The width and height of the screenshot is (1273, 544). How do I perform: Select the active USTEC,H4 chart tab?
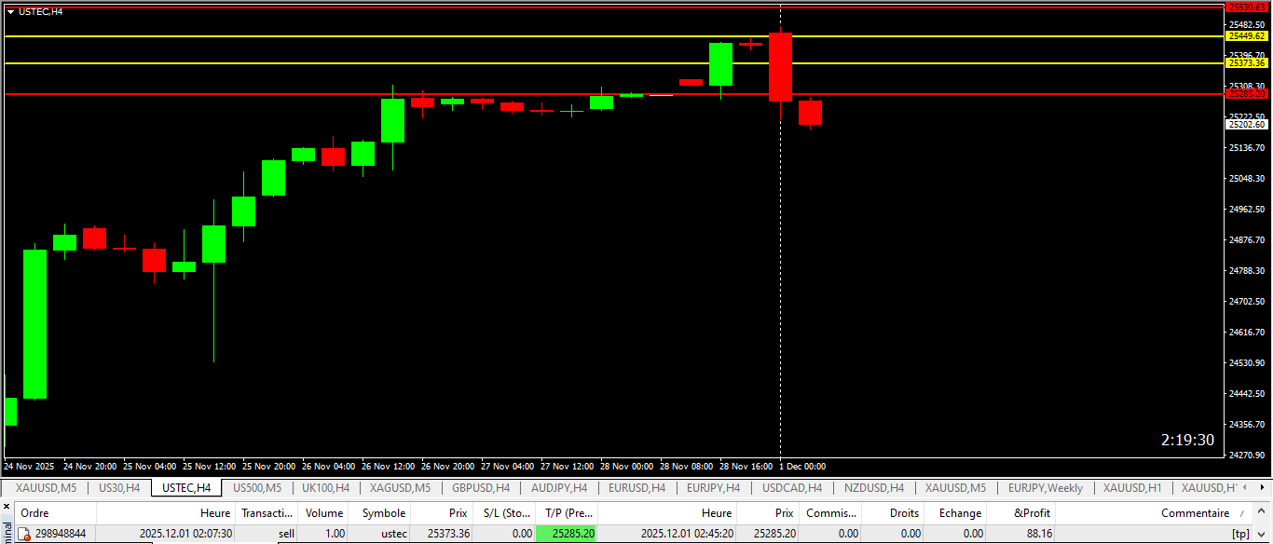(x=186, y=487)
